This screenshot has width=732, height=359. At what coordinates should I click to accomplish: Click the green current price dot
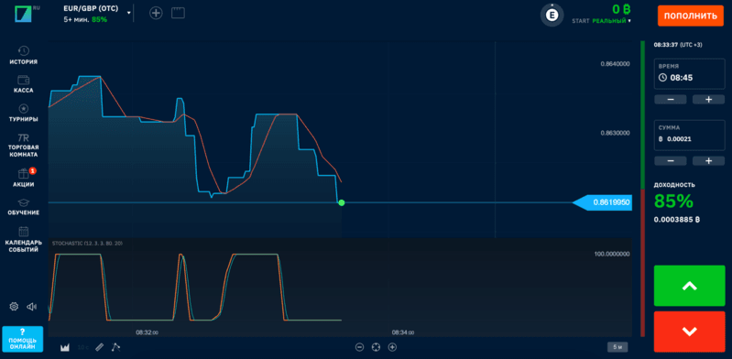click(x=341, y=202)
